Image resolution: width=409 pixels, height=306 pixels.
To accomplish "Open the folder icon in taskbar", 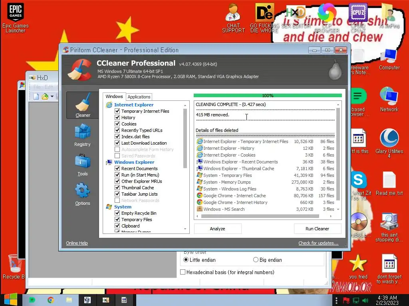I will [x=69, y=300].
